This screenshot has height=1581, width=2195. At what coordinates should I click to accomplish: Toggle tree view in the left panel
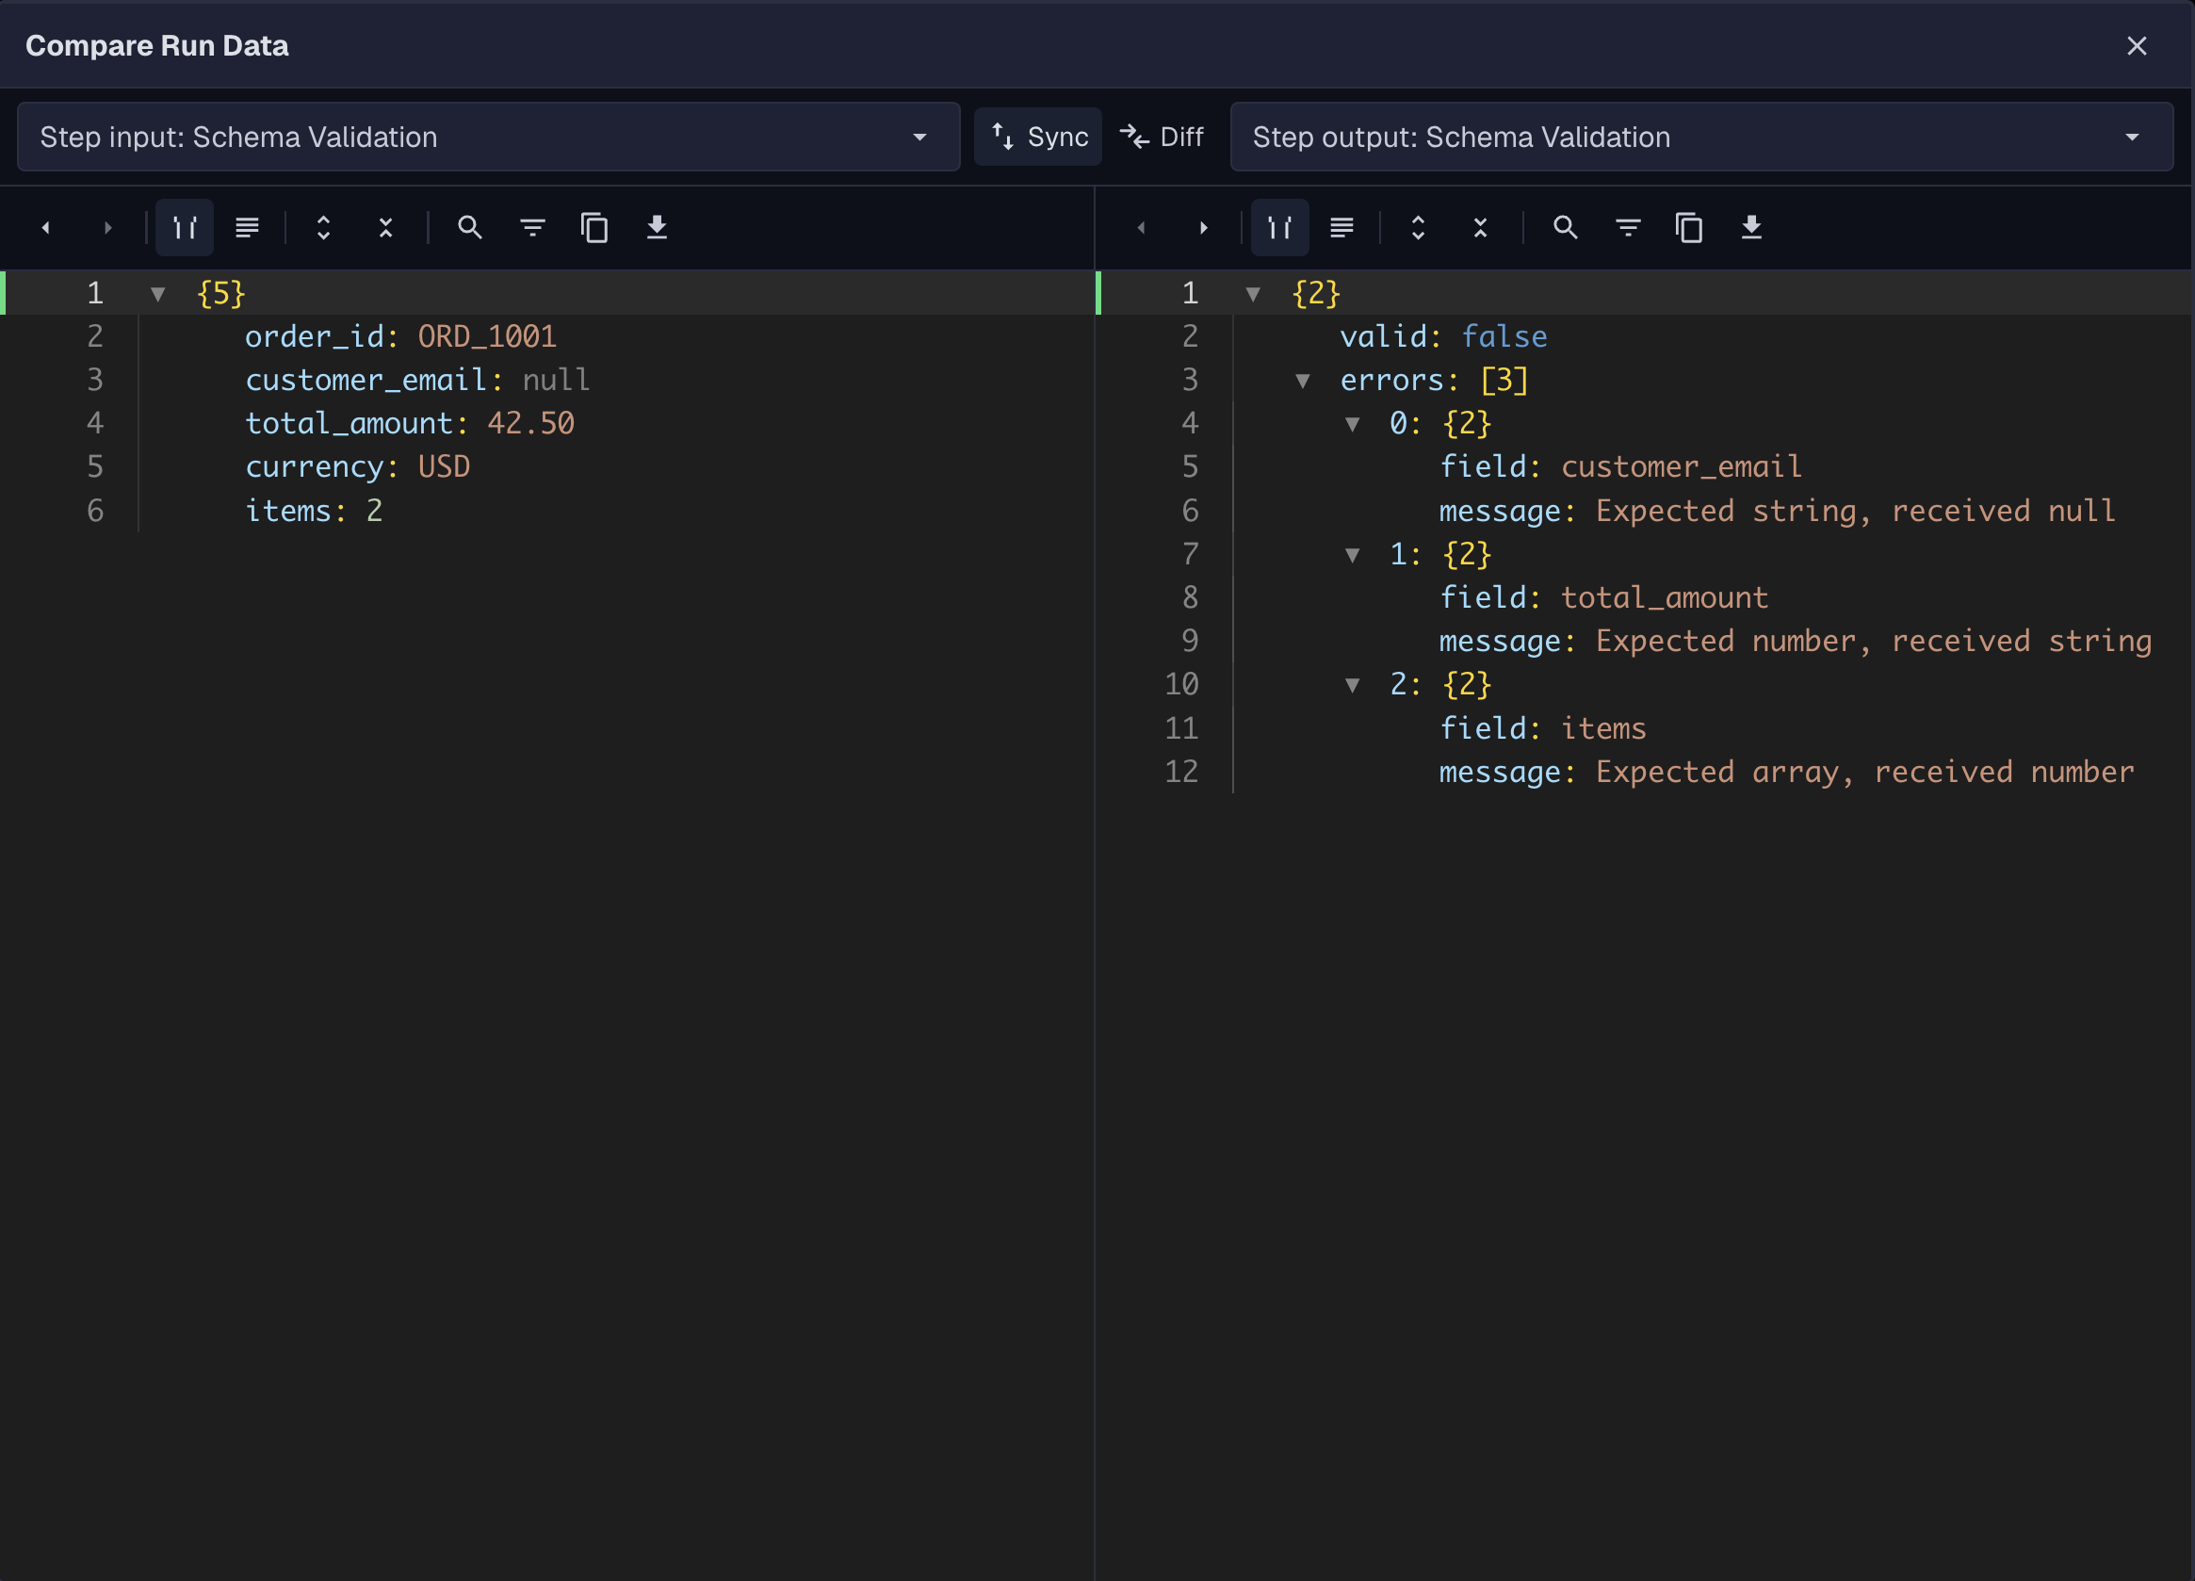[184, 227]
